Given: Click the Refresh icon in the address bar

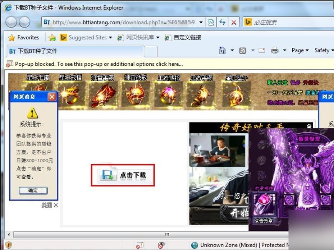Looking at the screenshot, I should click(223, 22).
